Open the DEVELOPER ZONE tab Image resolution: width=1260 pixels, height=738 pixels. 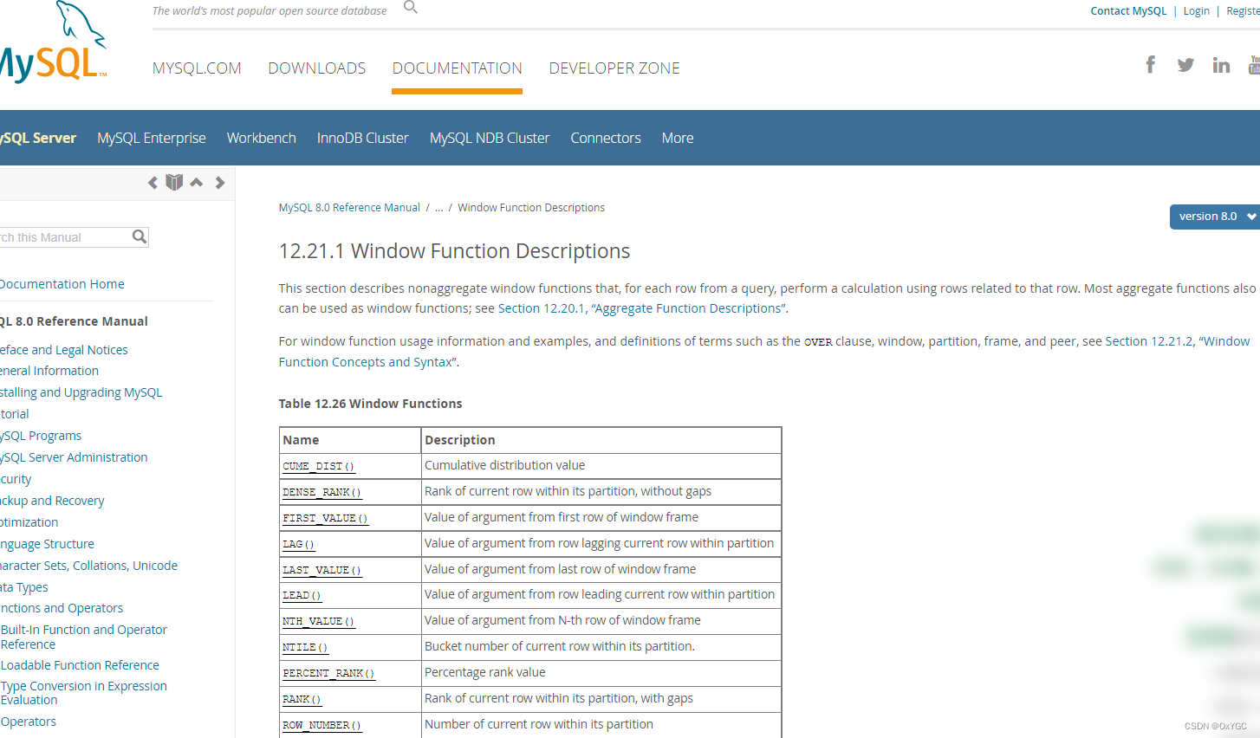(x=614, y=68)
